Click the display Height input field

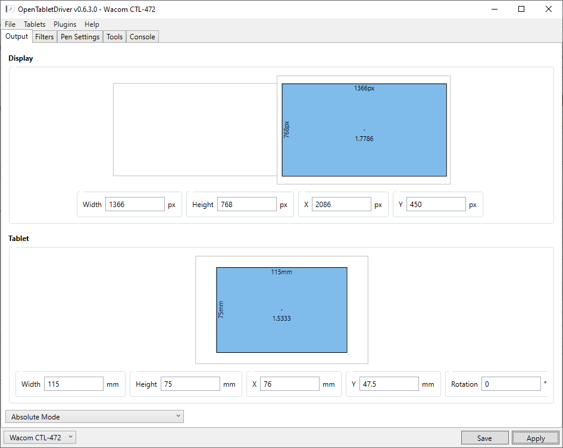(246, 204)
